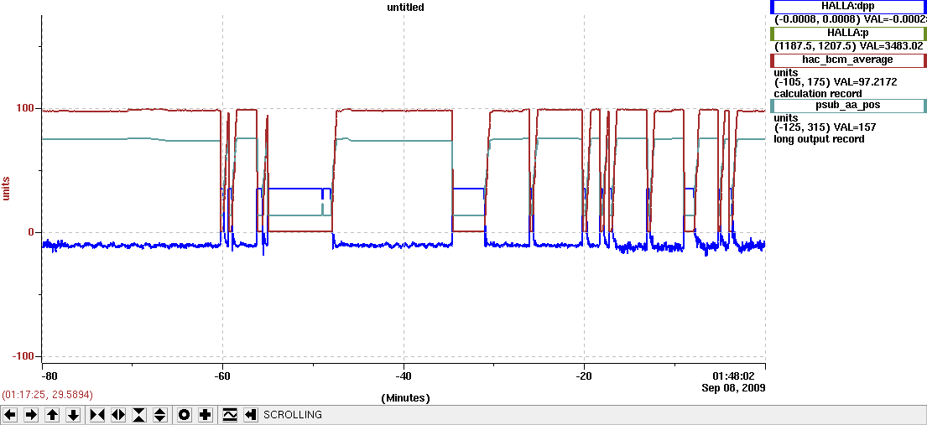Click the '(-125, 315) VAL=157' readout
Viewport: 927px width, 425px height.
click(825, 127)
